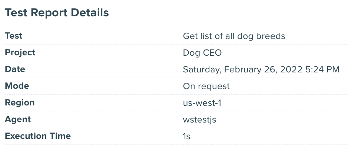The height and width of the screenshot is (150, 348).
Task: Click the Execution Time field label
Action: [37, 136]
